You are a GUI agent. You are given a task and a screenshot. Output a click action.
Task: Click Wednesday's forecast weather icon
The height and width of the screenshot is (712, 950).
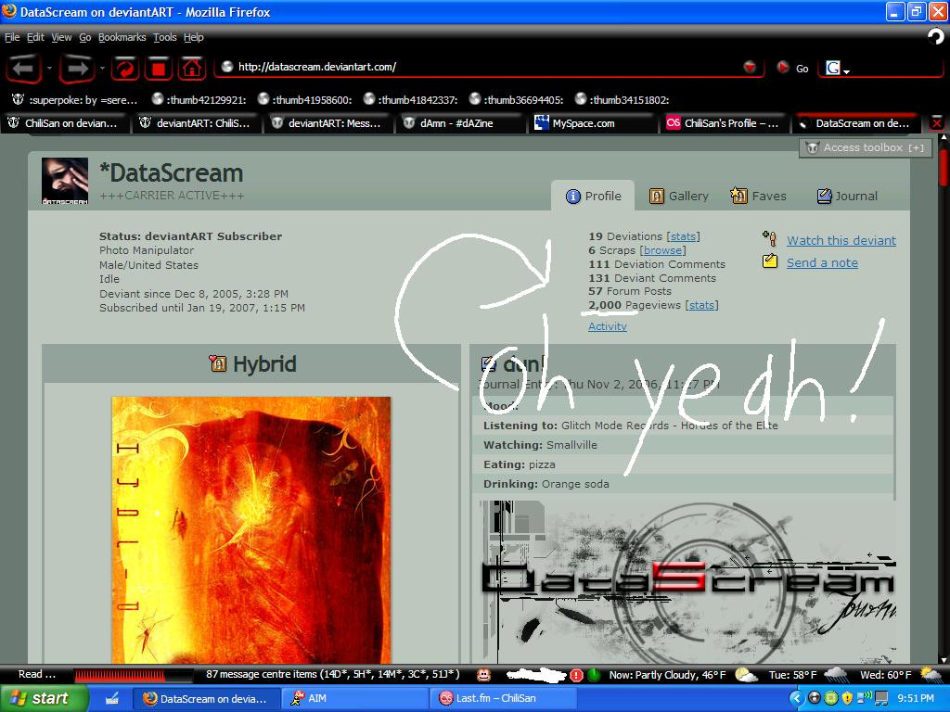(x=931, y=674)
